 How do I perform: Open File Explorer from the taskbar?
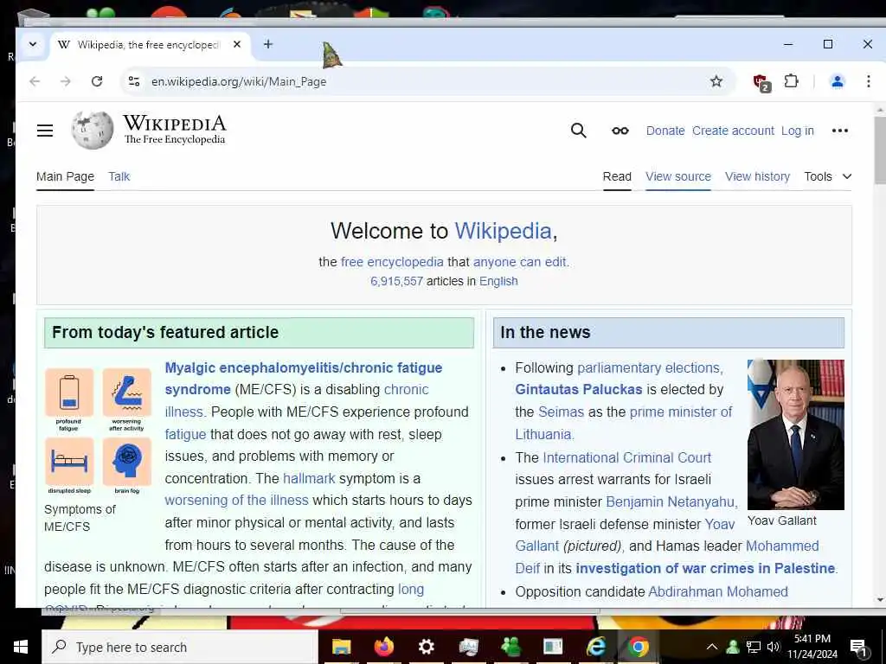click(x=341, y=647)
